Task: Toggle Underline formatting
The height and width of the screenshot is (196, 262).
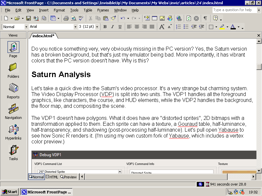Action: [x=120, y=27]
